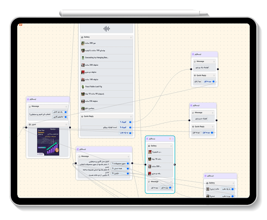Click the black output port of the selected node
The width and height of the screenshot is (267, 220).
[x=175, y=164]
